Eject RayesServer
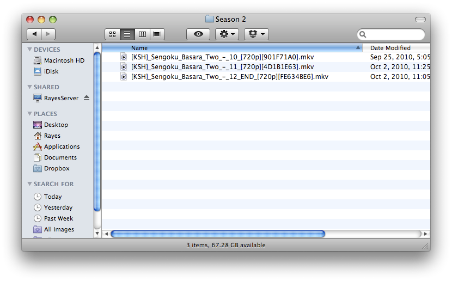The image size is (452, 281). pos(87,98)
